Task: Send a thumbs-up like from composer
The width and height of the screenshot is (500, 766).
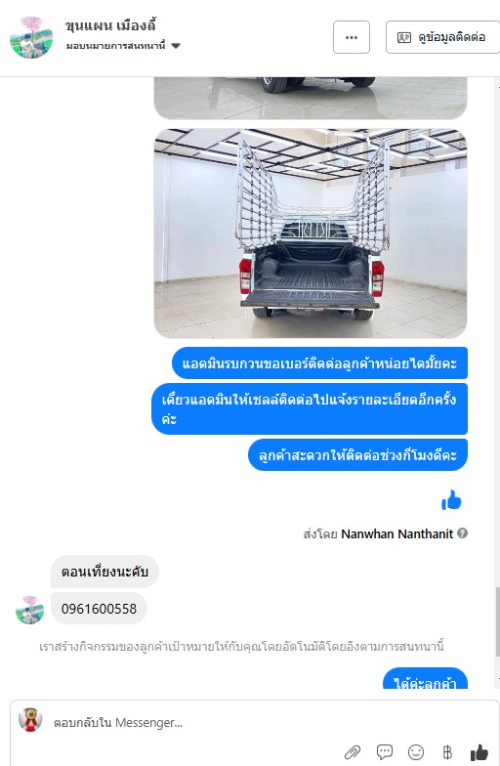Action: tap(479, 752)
